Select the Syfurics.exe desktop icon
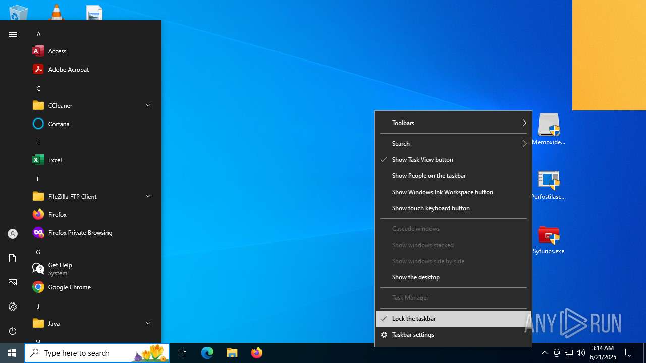646x363 pixels. point(549,240)
